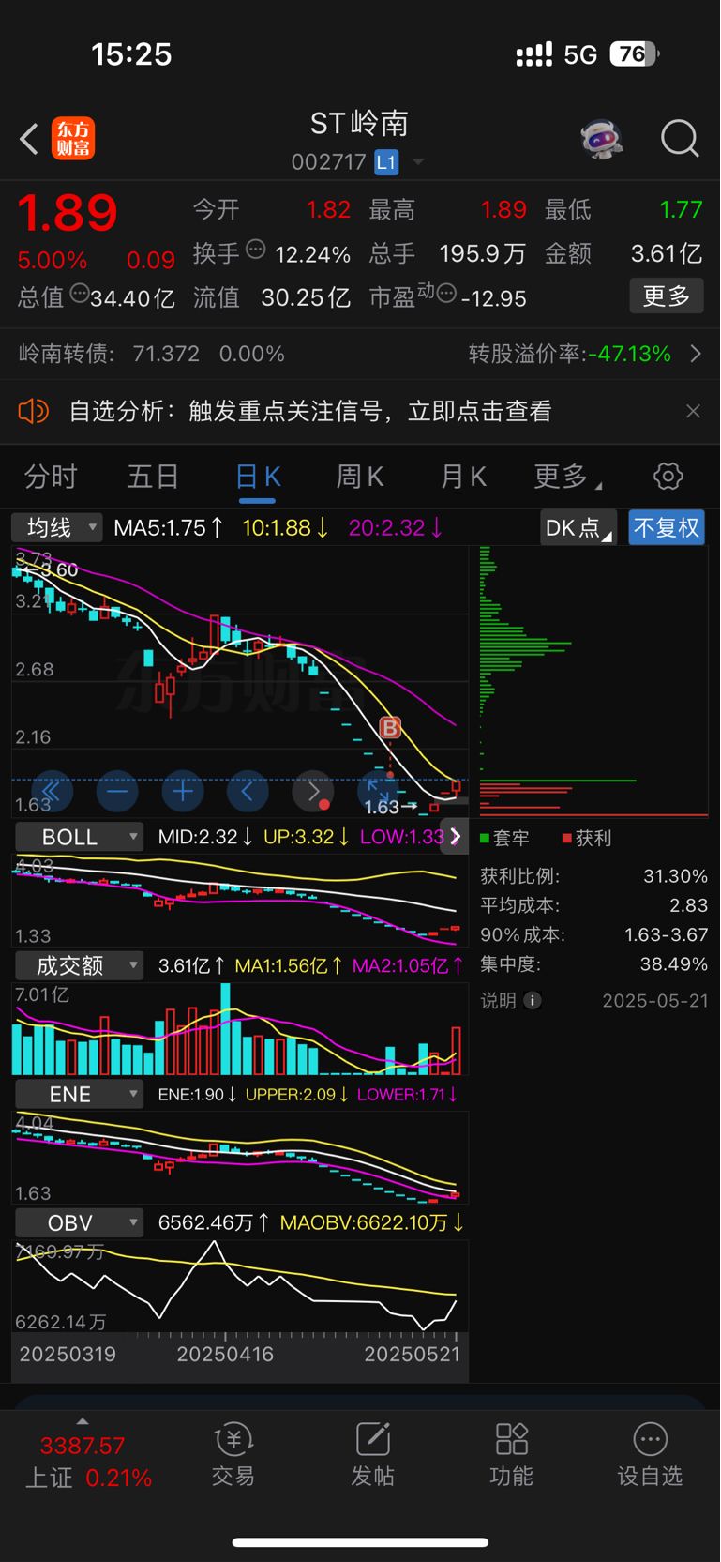Tap the B buy signal marker

(390, 727)
